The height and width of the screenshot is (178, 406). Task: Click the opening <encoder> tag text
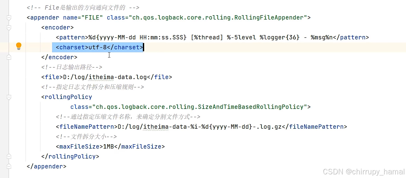click(x=57, y=27)
